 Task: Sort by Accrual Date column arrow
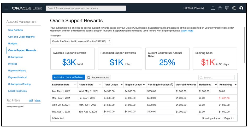pos(100,84)
